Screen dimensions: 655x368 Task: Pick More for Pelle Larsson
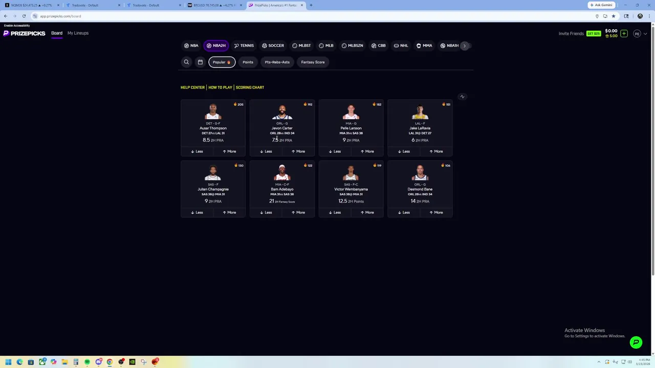point(367,151)
